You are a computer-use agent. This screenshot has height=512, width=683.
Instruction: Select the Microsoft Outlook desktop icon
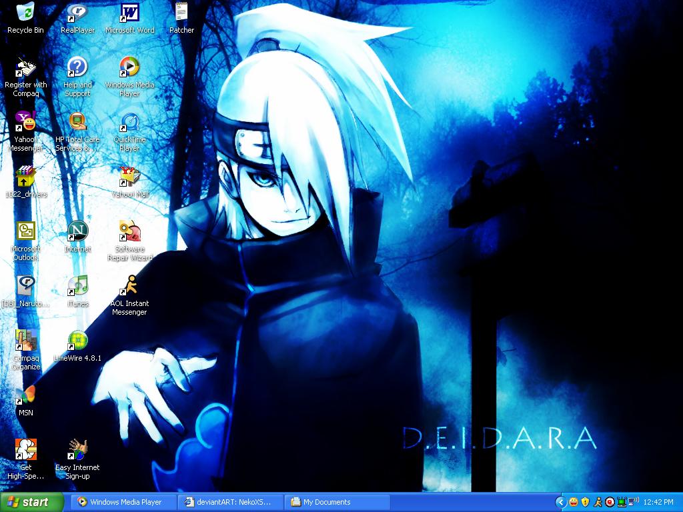tap(26, 241)
